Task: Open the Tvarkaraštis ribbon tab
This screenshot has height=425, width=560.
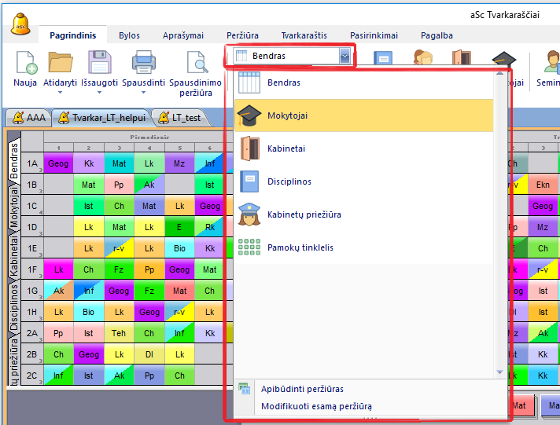Action: 304,35
